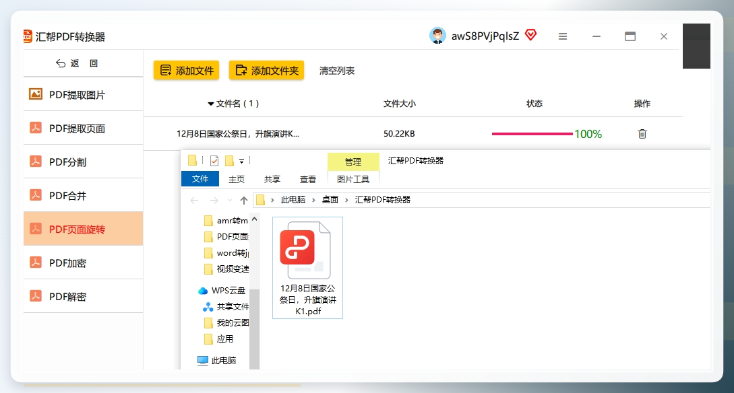Open the quick access toolbar dropdown
This screenshot has width=734, height=393.
point(241,162)
